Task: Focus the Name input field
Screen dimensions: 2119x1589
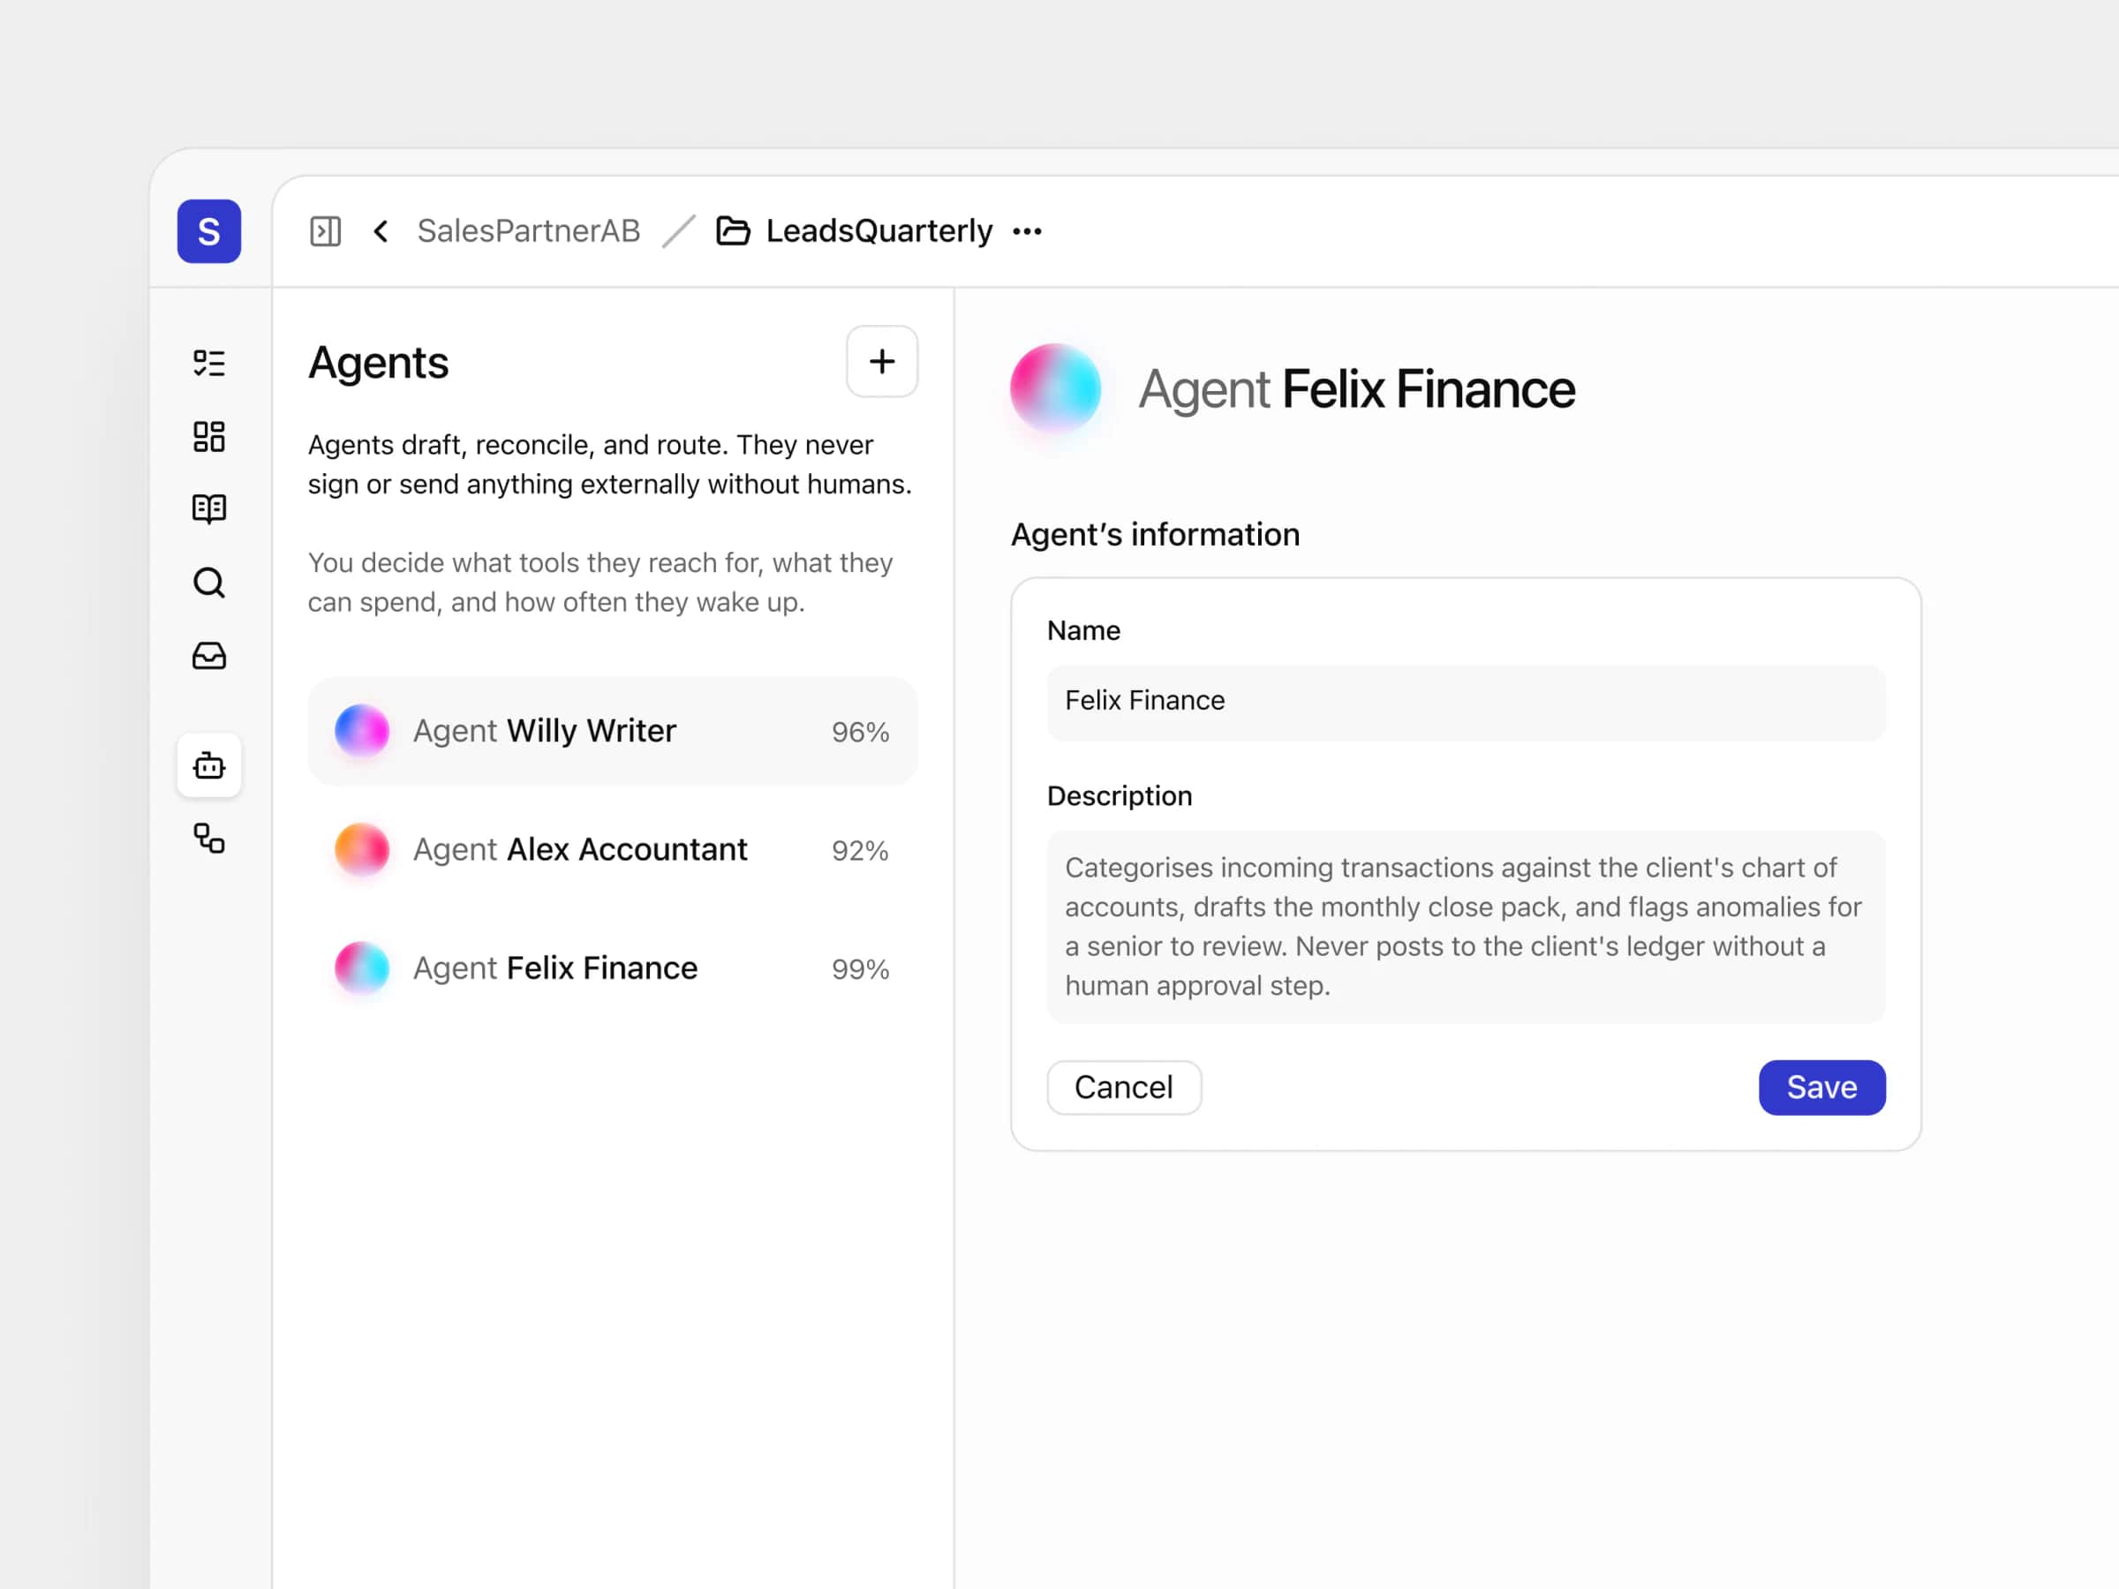Action: (x=1466, y=702)
